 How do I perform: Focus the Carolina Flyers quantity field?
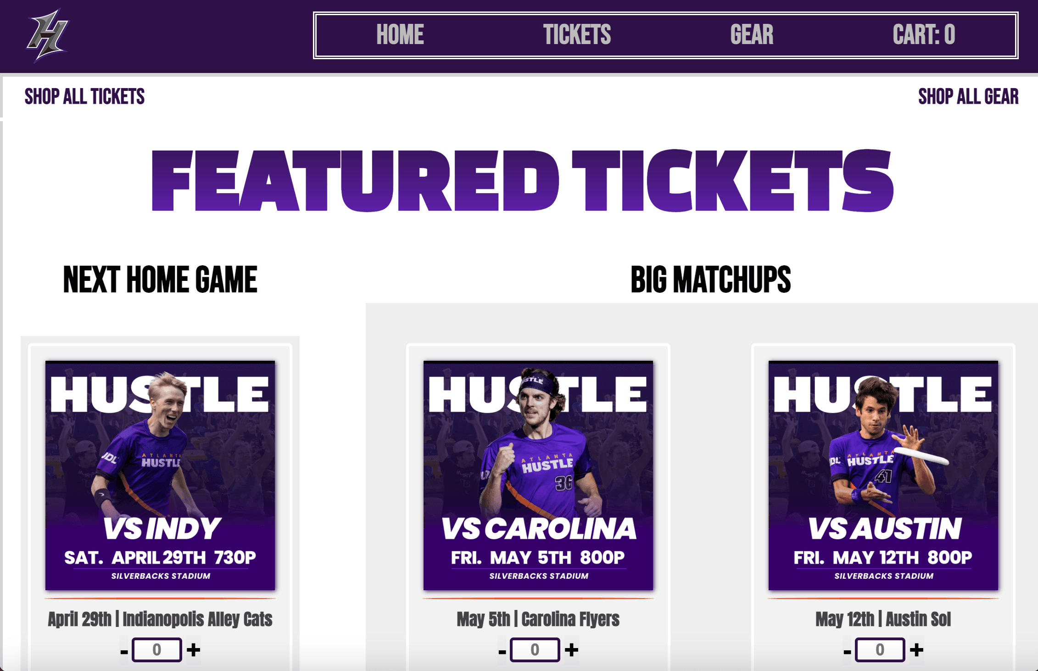pyautogui.click(x=535, y=650)
